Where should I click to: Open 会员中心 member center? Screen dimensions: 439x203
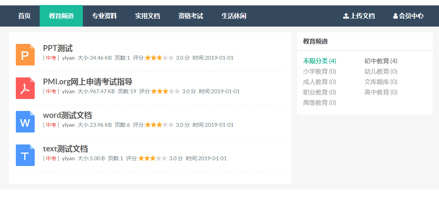[x=408, y=16]
